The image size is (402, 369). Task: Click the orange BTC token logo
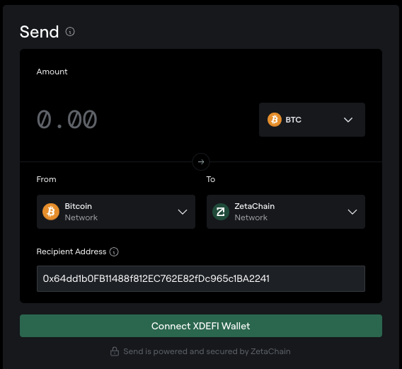(x=275, y=120)
